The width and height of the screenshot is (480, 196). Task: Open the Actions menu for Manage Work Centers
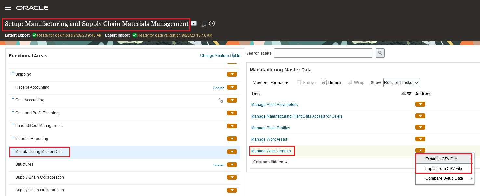[x=420, y=150]
